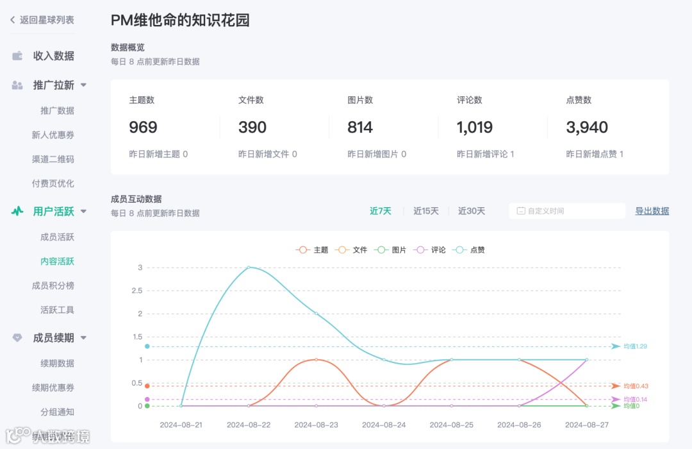
Task: Click the 推广拉新 people icon
Action: pyautogui.click(x=16, y=85)
